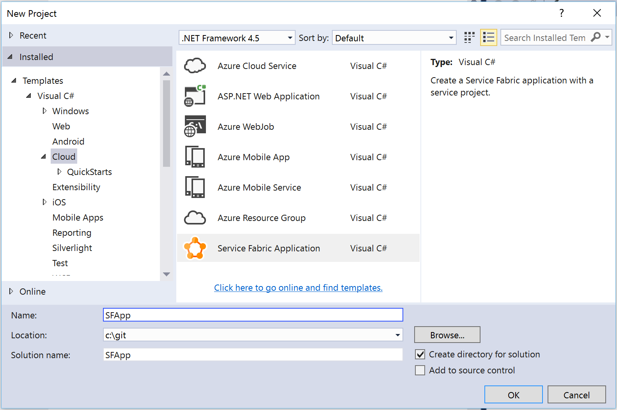
Task: Switch to small icons view
Action: (x=469, y=38)
